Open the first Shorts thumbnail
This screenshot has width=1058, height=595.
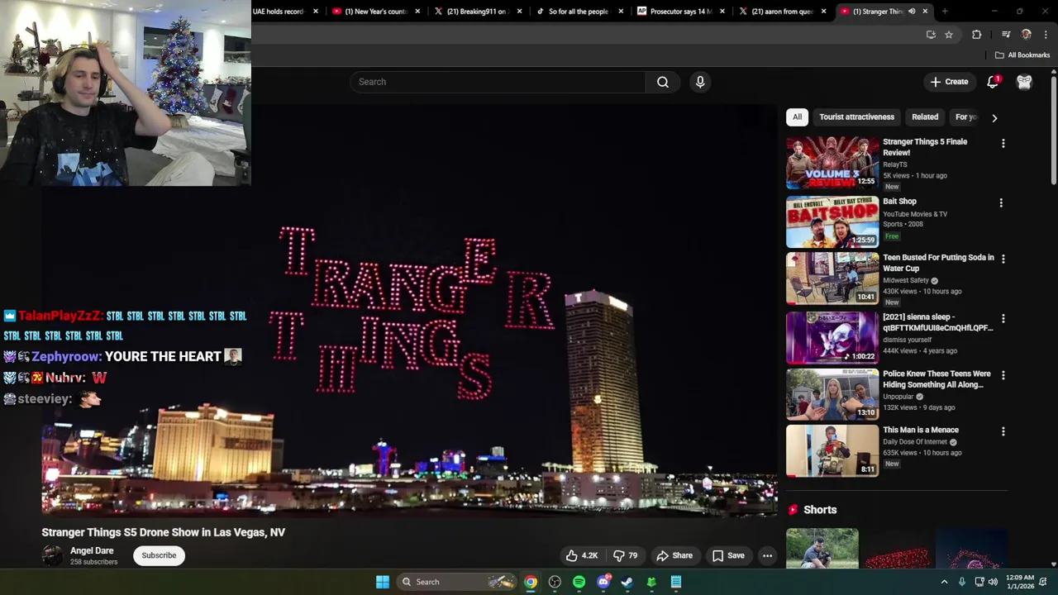822,548
